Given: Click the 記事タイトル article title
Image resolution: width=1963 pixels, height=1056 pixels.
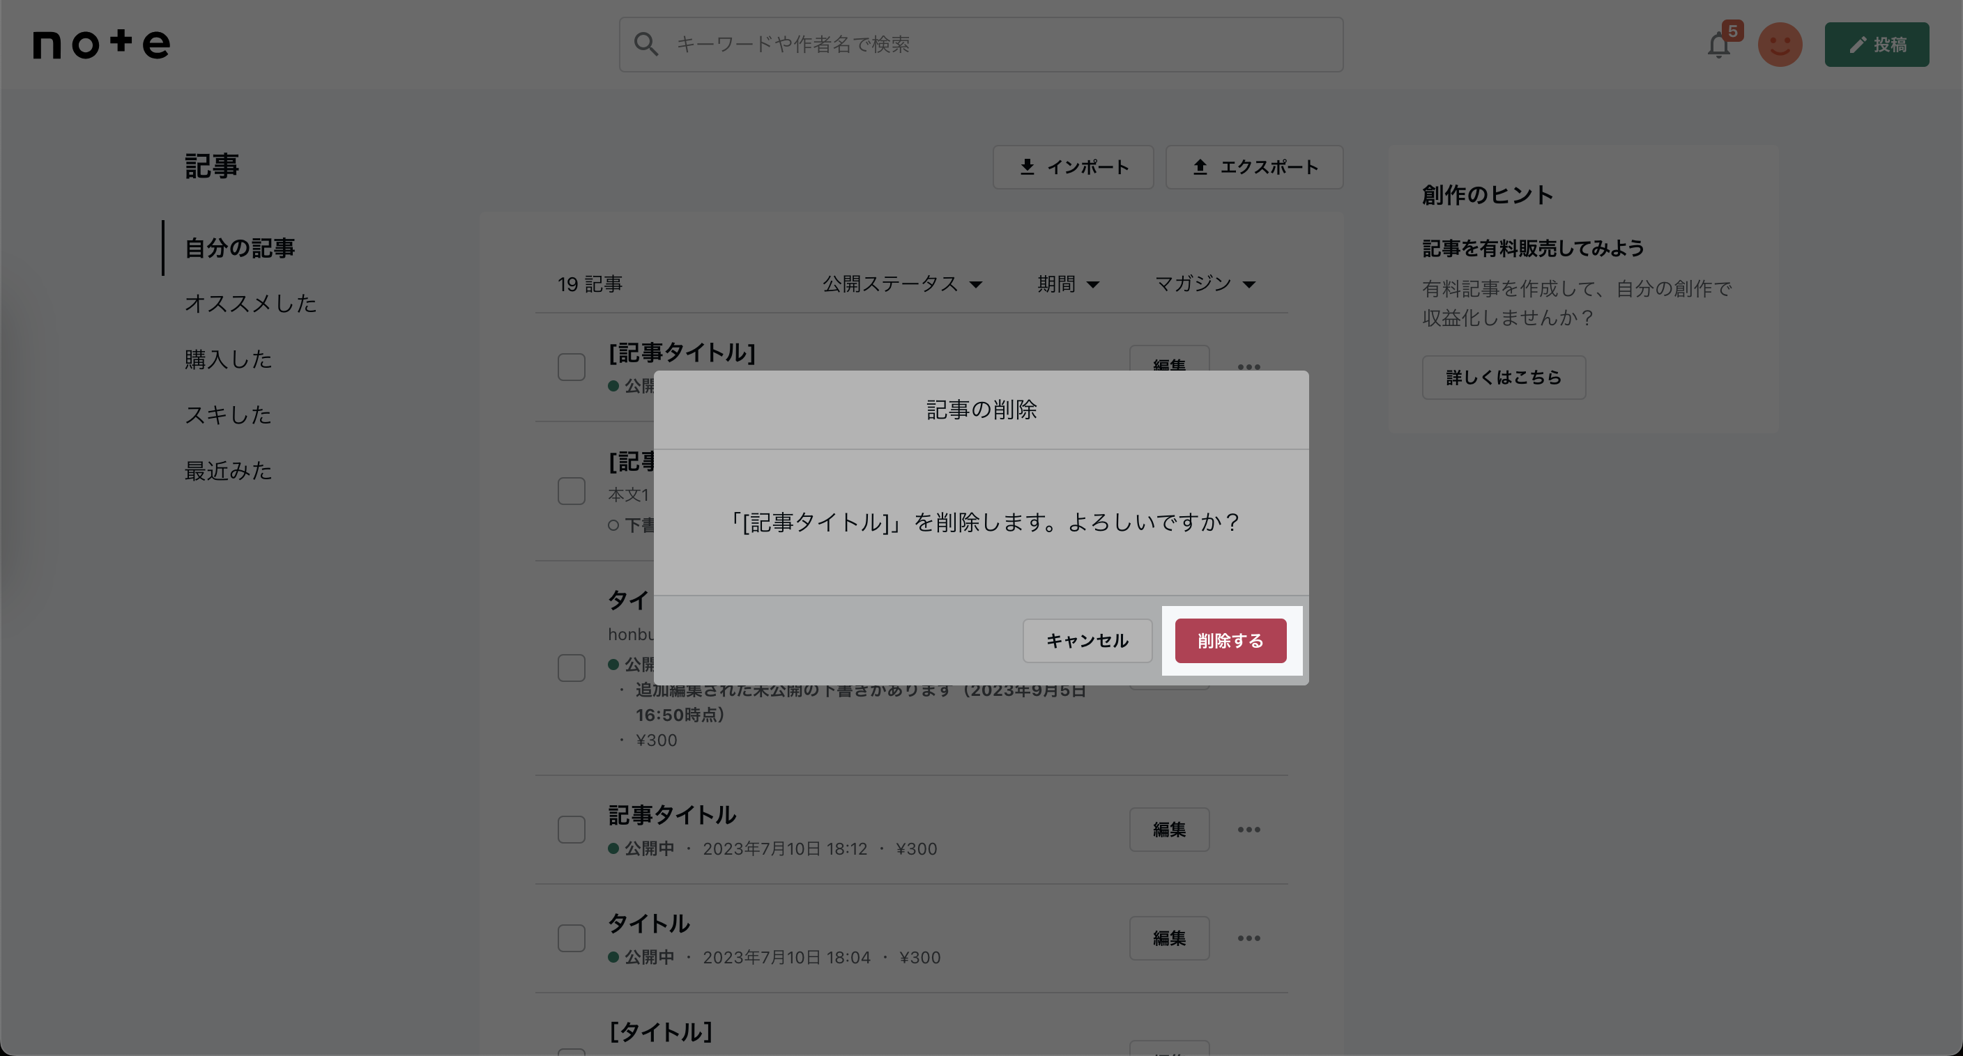Looking at the screenshot, I should point(672,815).
